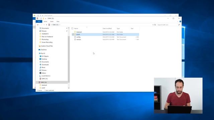
Task: Click the Android folder icon in list
Action: (x=75, y=32)
